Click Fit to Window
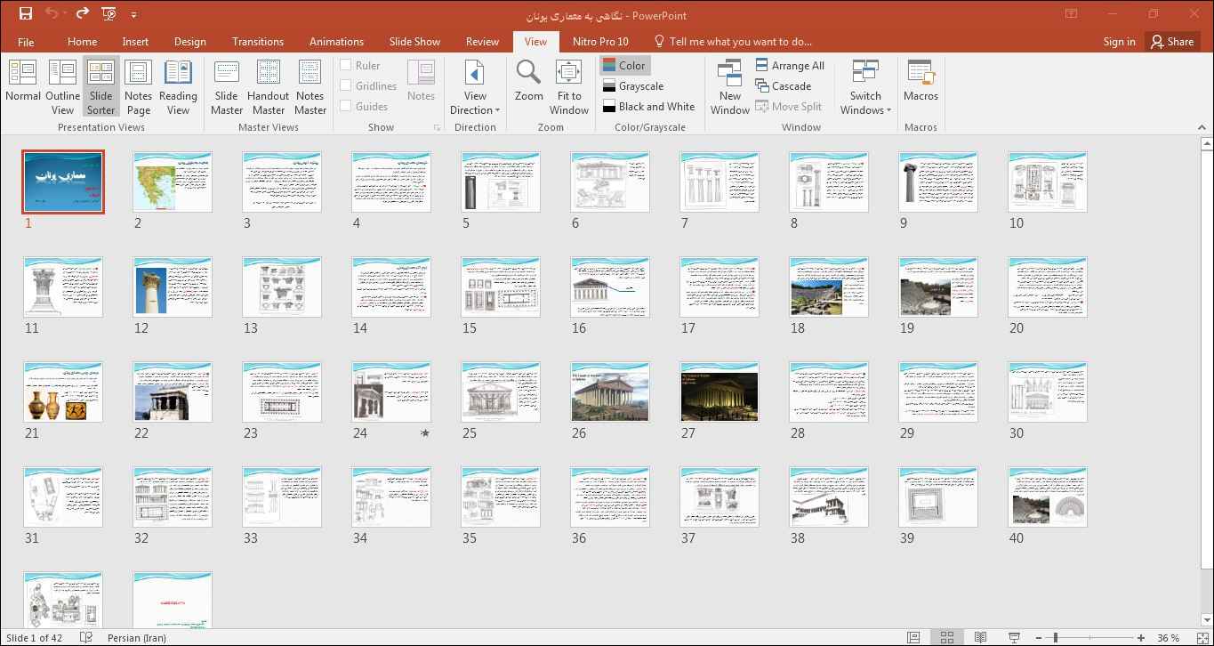 (569, 85)
